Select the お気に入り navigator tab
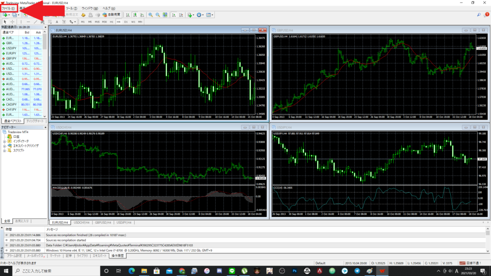491x276 pixels. coord(22,221)
